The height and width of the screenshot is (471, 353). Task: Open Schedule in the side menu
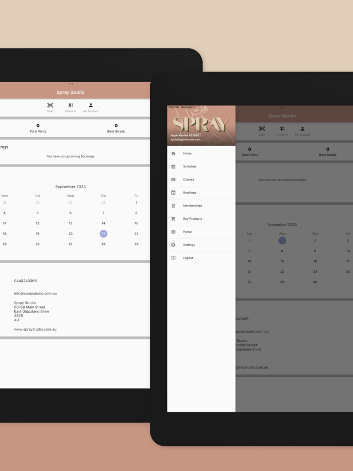click(201, 166)
